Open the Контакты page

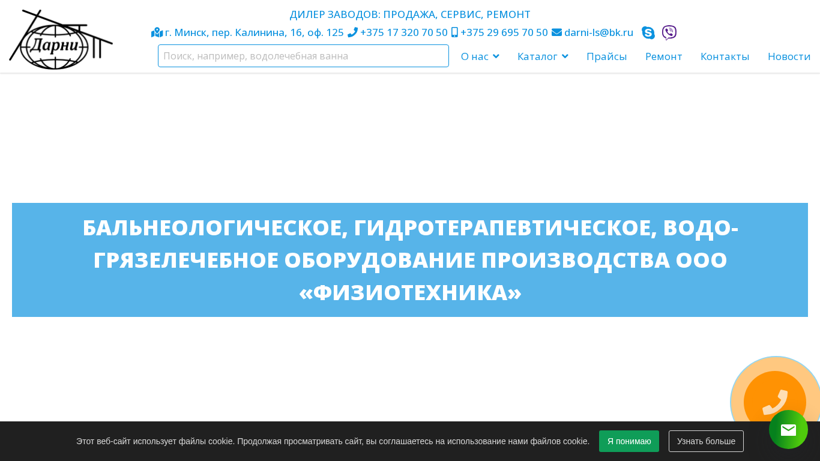coord(725,56)
